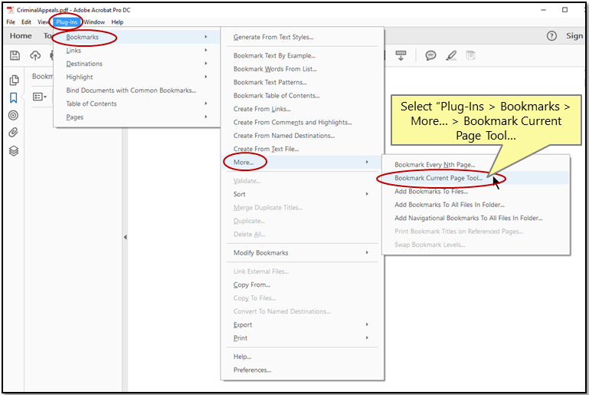Click the upload to cloud icon
Screen dimensions: 589x395
[35, 56]
